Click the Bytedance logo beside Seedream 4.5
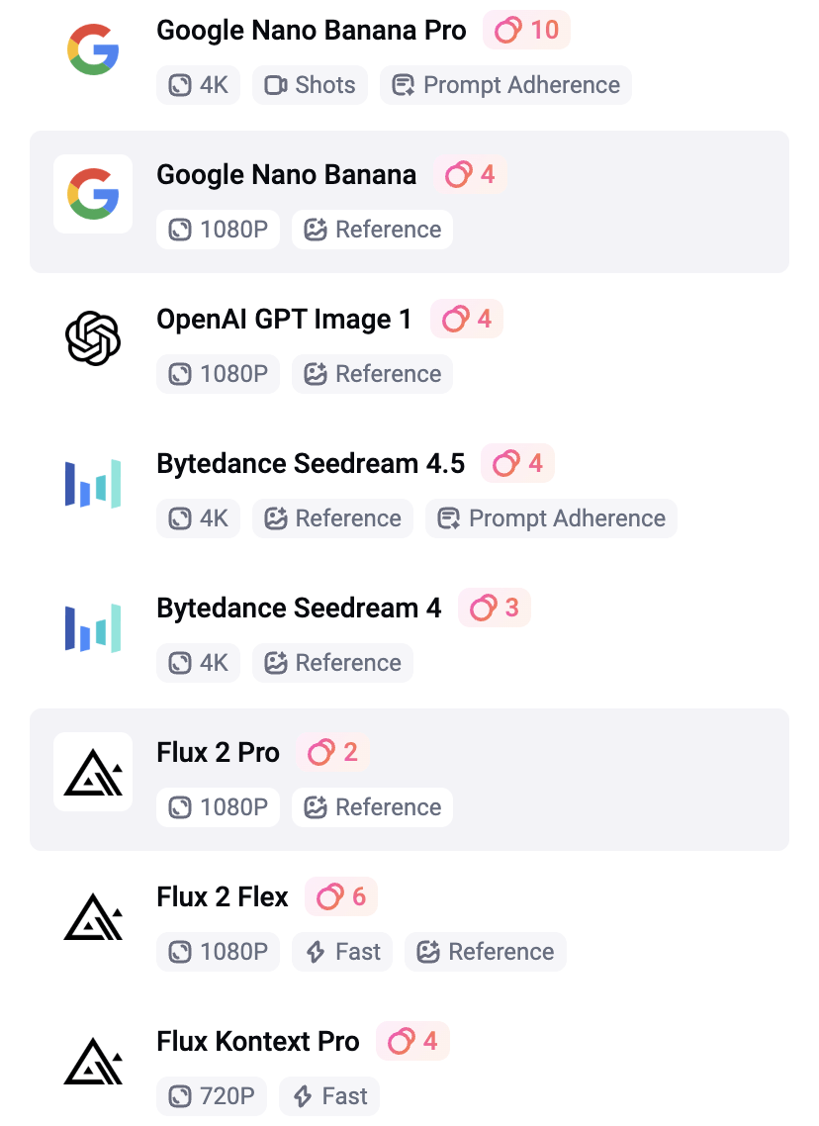Viewport: 819px width, 1126px height. [93, 483]
